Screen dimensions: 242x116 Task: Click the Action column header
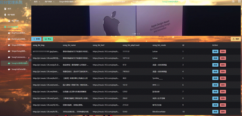215,45
